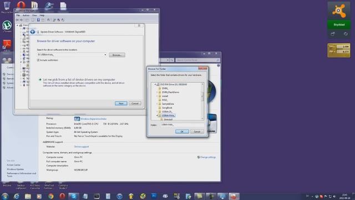Click the Folder name text field
This screenshot has width=355, height=200.
click(x=182, y=124)
